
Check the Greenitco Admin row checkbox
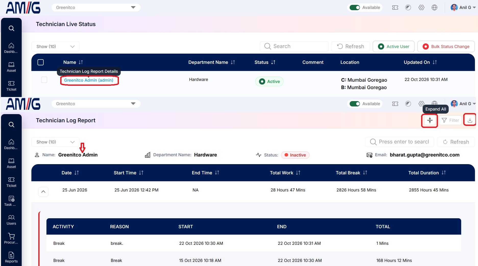click(44, 80)
